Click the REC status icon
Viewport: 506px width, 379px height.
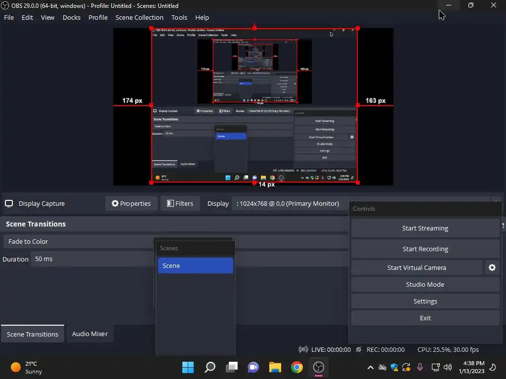(359, 349)
